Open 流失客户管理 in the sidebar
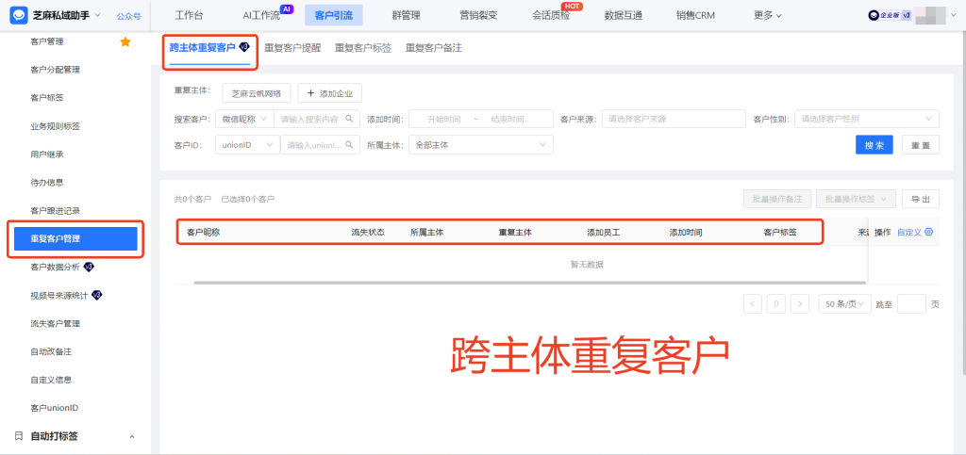 click(x=55, y=323)
